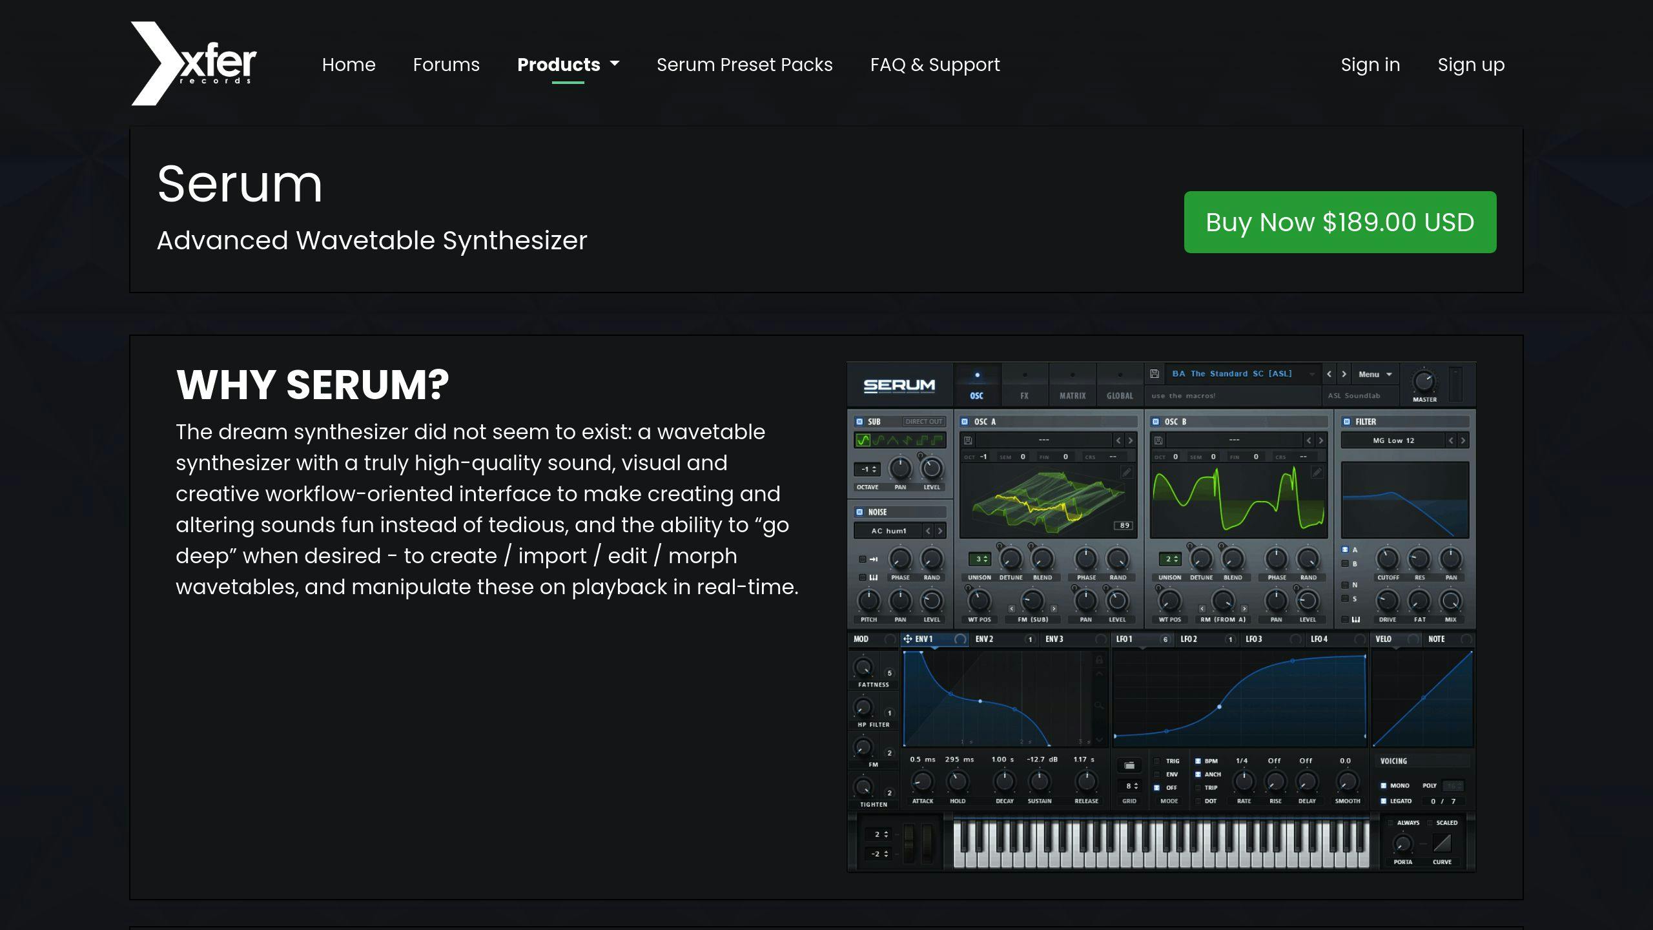
Task: Click the next preset arrow in Serum
Action: click(1344, 374)
